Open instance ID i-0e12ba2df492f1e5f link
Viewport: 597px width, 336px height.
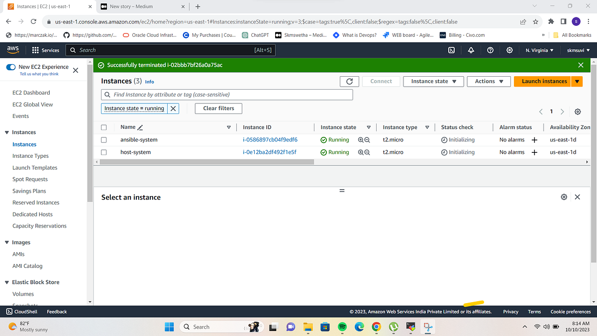click(270, 152)
